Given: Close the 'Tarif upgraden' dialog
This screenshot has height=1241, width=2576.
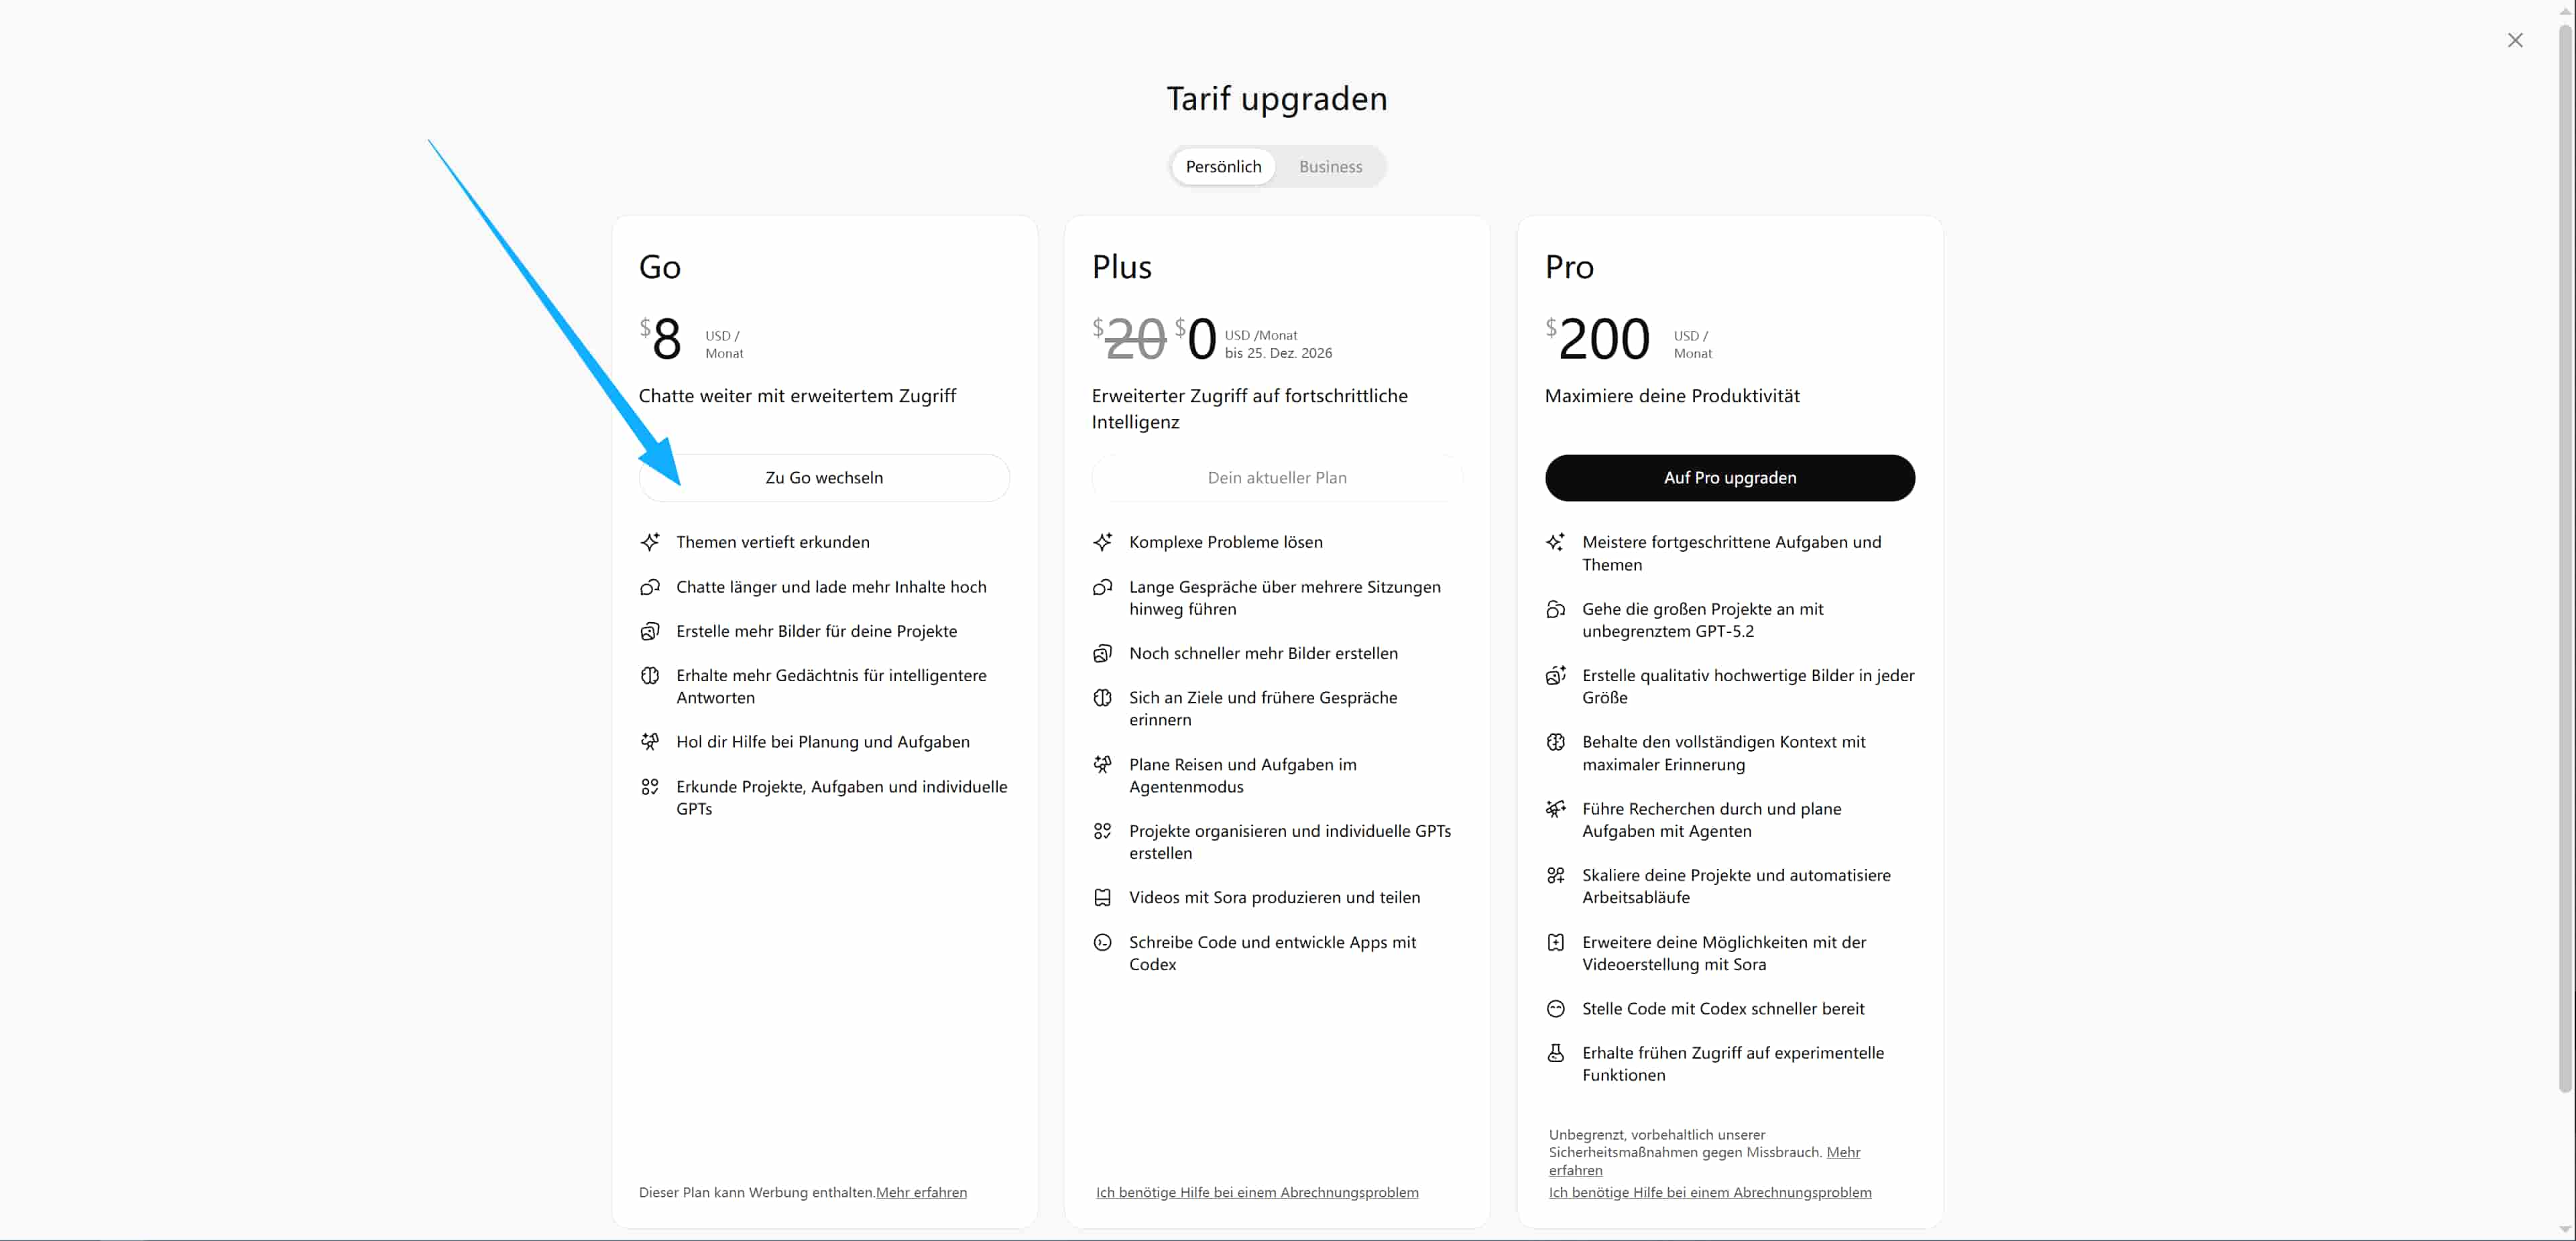Looking at the screenshot, I should click(x=2514, y=40).
